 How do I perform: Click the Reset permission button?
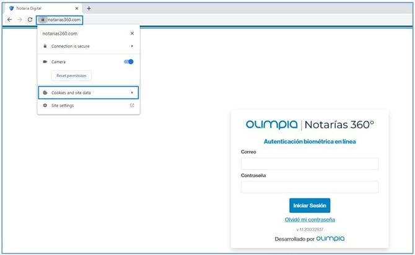click(71, 76)
